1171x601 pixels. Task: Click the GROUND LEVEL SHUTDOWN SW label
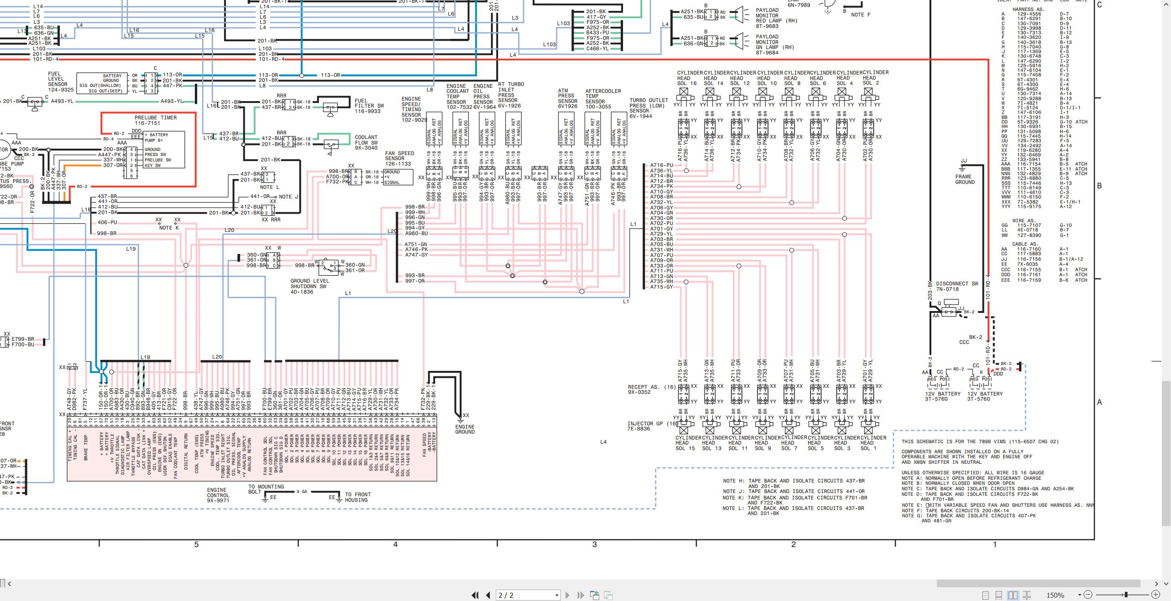tap(309, 286)
